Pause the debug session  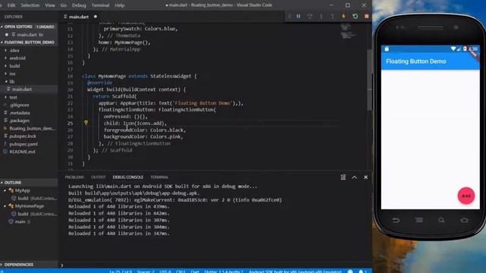coord(298,16)
